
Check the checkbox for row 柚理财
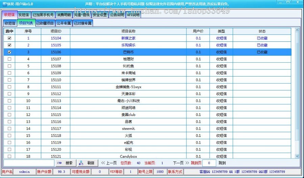pyautogui.click(x=9, y=59)
